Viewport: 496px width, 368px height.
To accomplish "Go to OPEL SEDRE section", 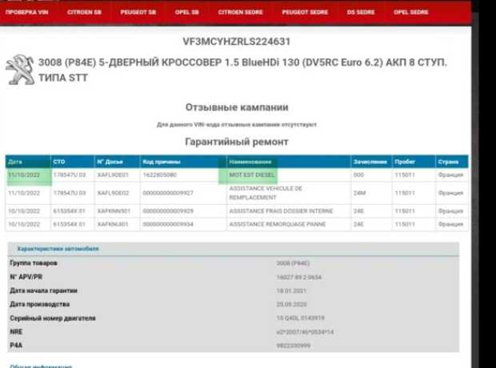I will [411, 12].
